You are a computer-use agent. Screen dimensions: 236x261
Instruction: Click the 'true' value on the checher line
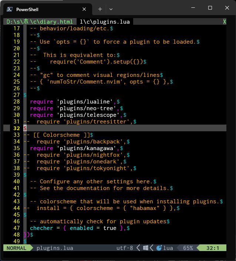click(110, 228)
